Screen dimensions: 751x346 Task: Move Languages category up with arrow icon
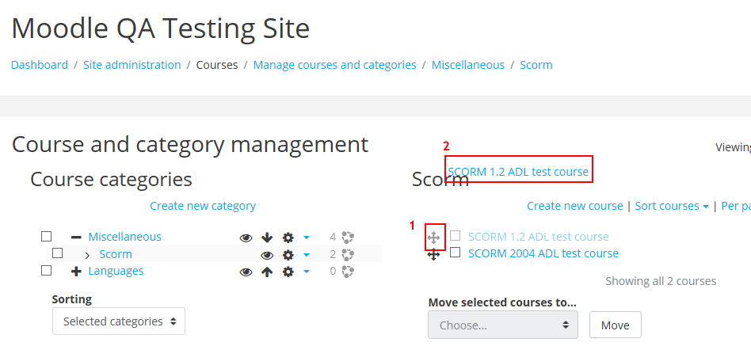[x=267, y=272]
